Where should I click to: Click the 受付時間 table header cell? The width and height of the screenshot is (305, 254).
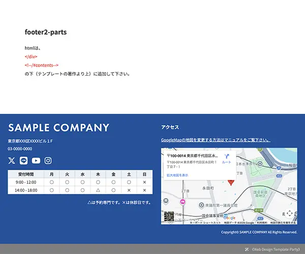[x=26, y=174]
